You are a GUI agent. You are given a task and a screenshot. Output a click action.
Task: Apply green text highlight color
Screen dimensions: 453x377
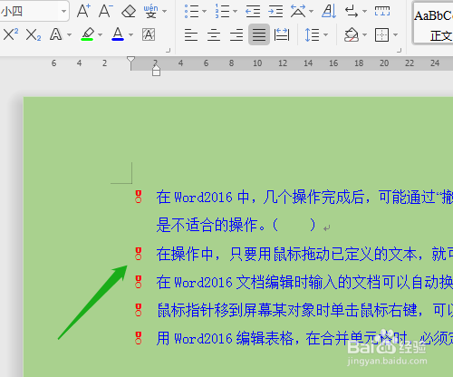pyautogui.click(x=88, y=34)
